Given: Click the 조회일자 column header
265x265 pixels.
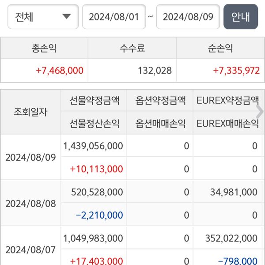Looking at the screenshot, I should click(x=30, y=112).
